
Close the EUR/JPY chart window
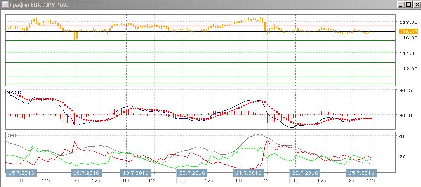(415, 4)
